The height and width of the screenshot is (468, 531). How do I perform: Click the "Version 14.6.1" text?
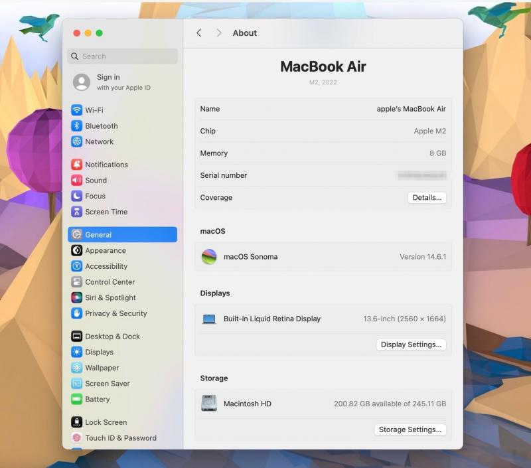point(423,257)
